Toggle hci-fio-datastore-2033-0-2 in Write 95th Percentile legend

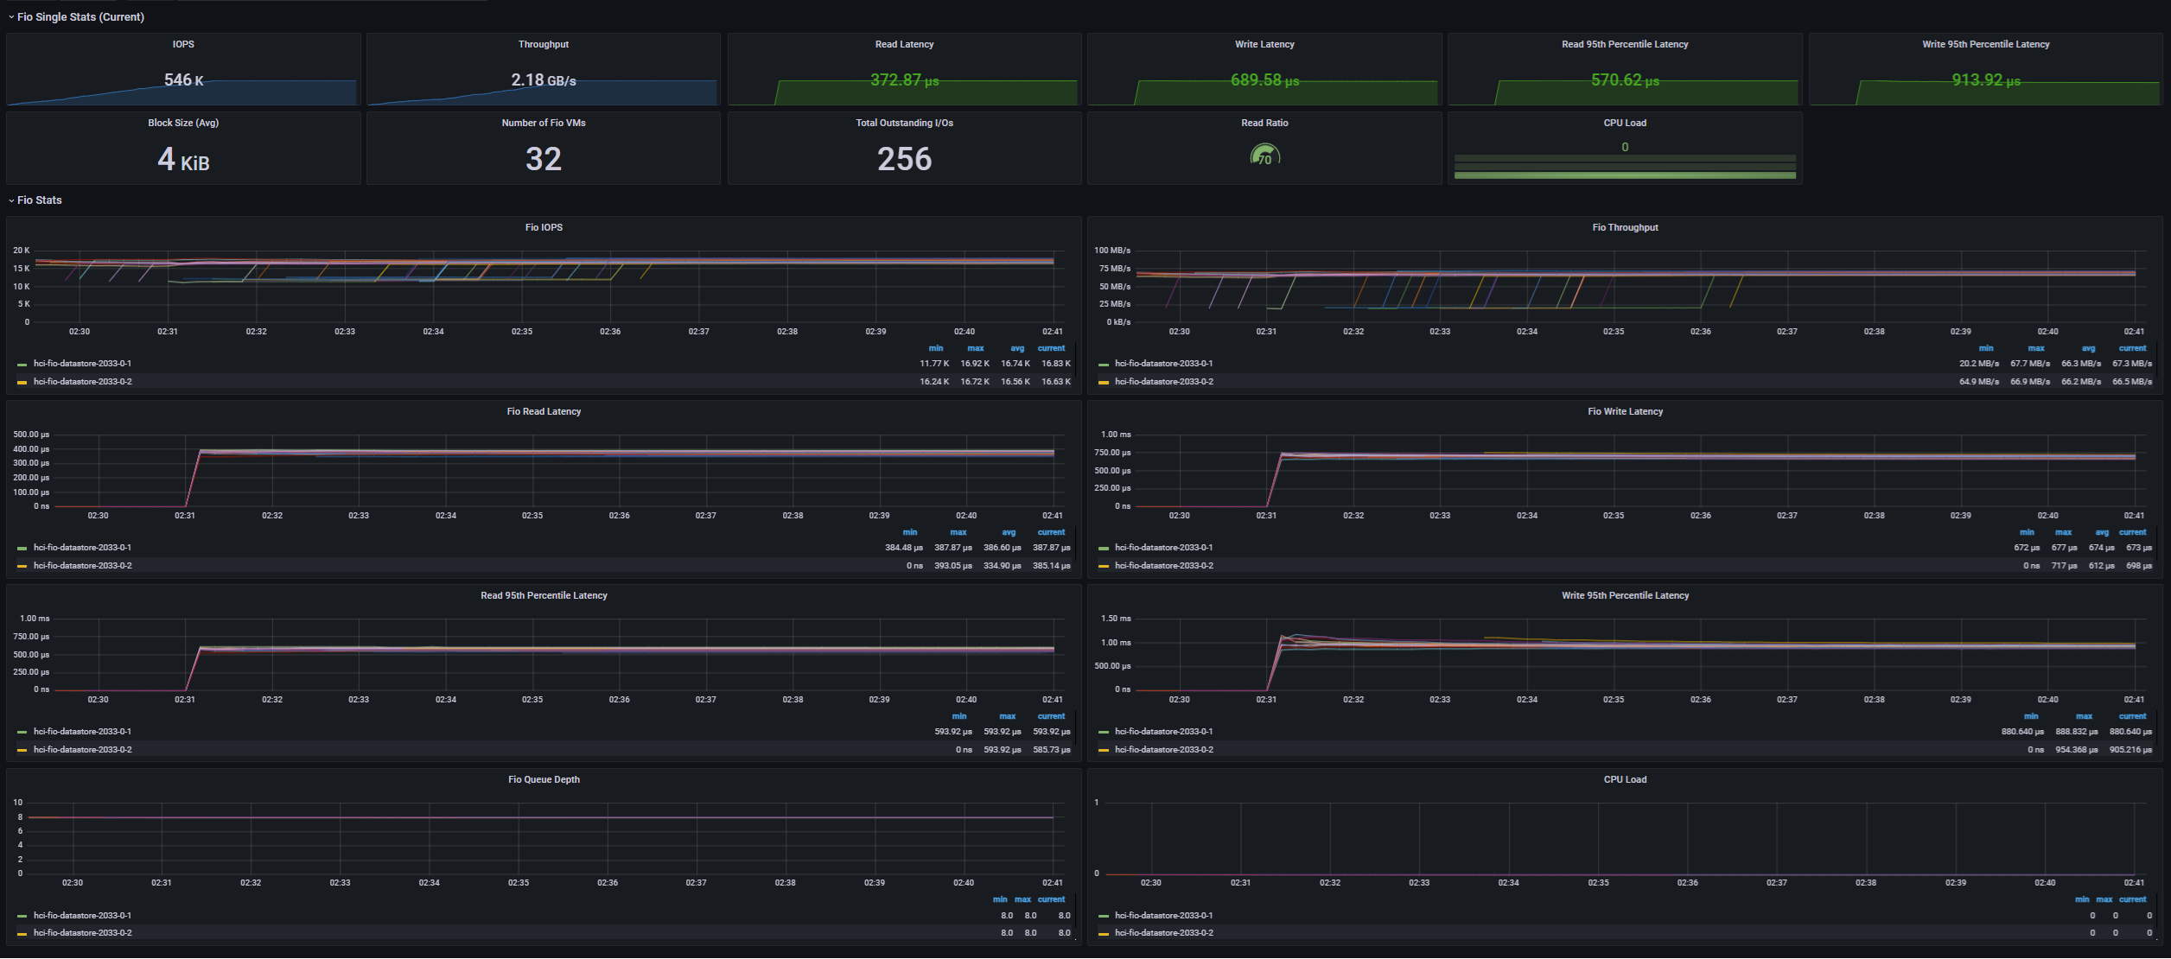coord(1164,750)
